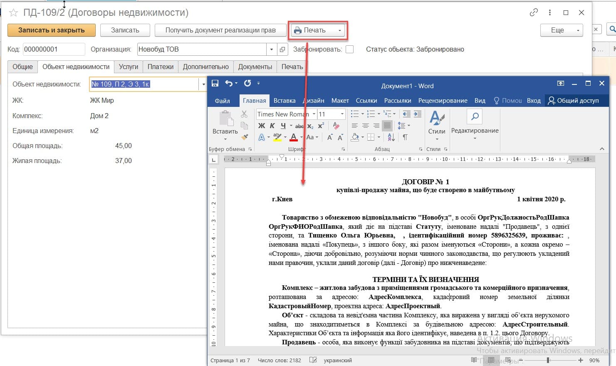The image size is (616, 366).
Task: Open the Вставка ribbon tab
Action: click(x=284, y=101)
